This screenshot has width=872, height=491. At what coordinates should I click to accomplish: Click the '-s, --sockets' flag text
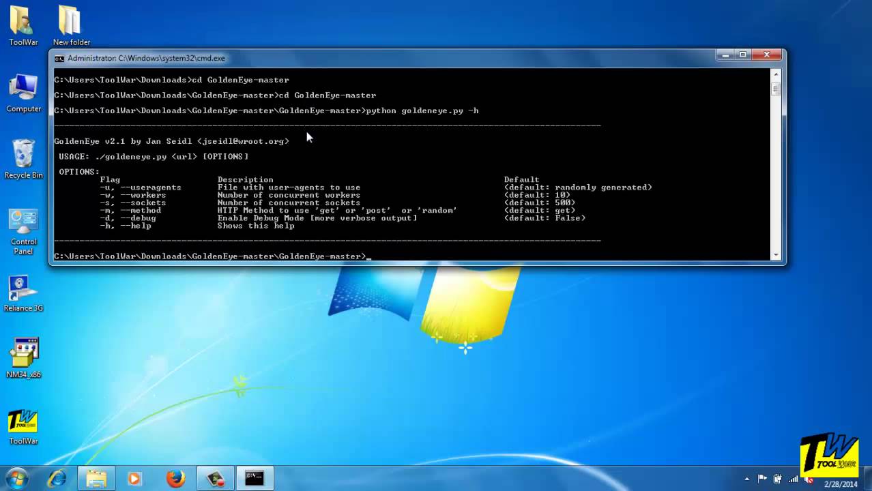point(133,203)
